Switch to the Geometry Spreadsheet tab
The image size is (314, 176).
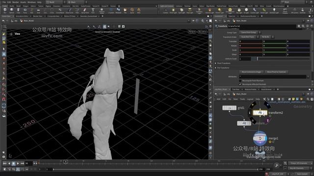(88, 16)
